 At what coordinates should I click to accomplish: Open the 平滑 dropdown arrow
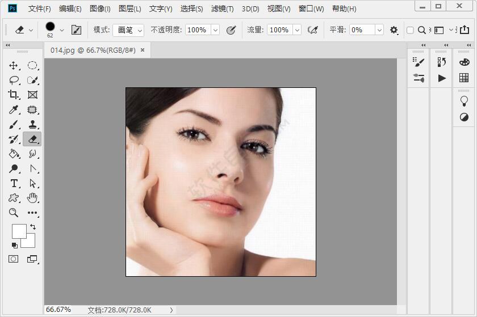point(379,30)
